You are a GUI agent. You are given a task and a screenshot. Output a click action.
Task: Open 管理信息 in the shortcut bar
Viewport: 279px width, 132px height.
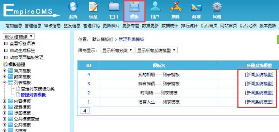click(33, 26)
